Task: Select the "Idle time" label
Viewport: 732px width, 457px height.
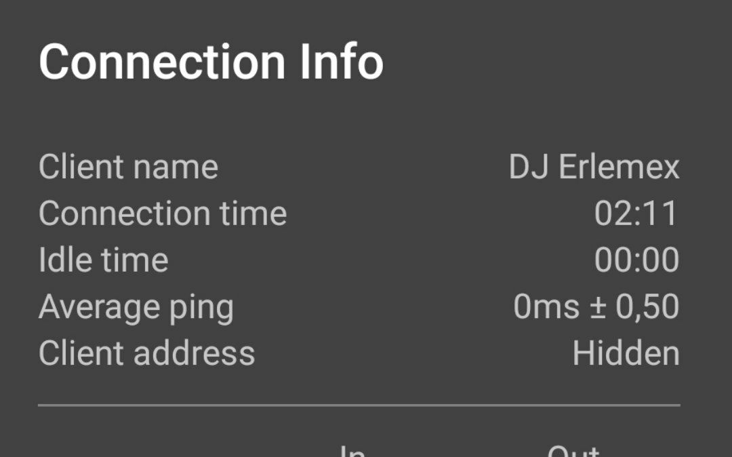Action: point(103,260)
